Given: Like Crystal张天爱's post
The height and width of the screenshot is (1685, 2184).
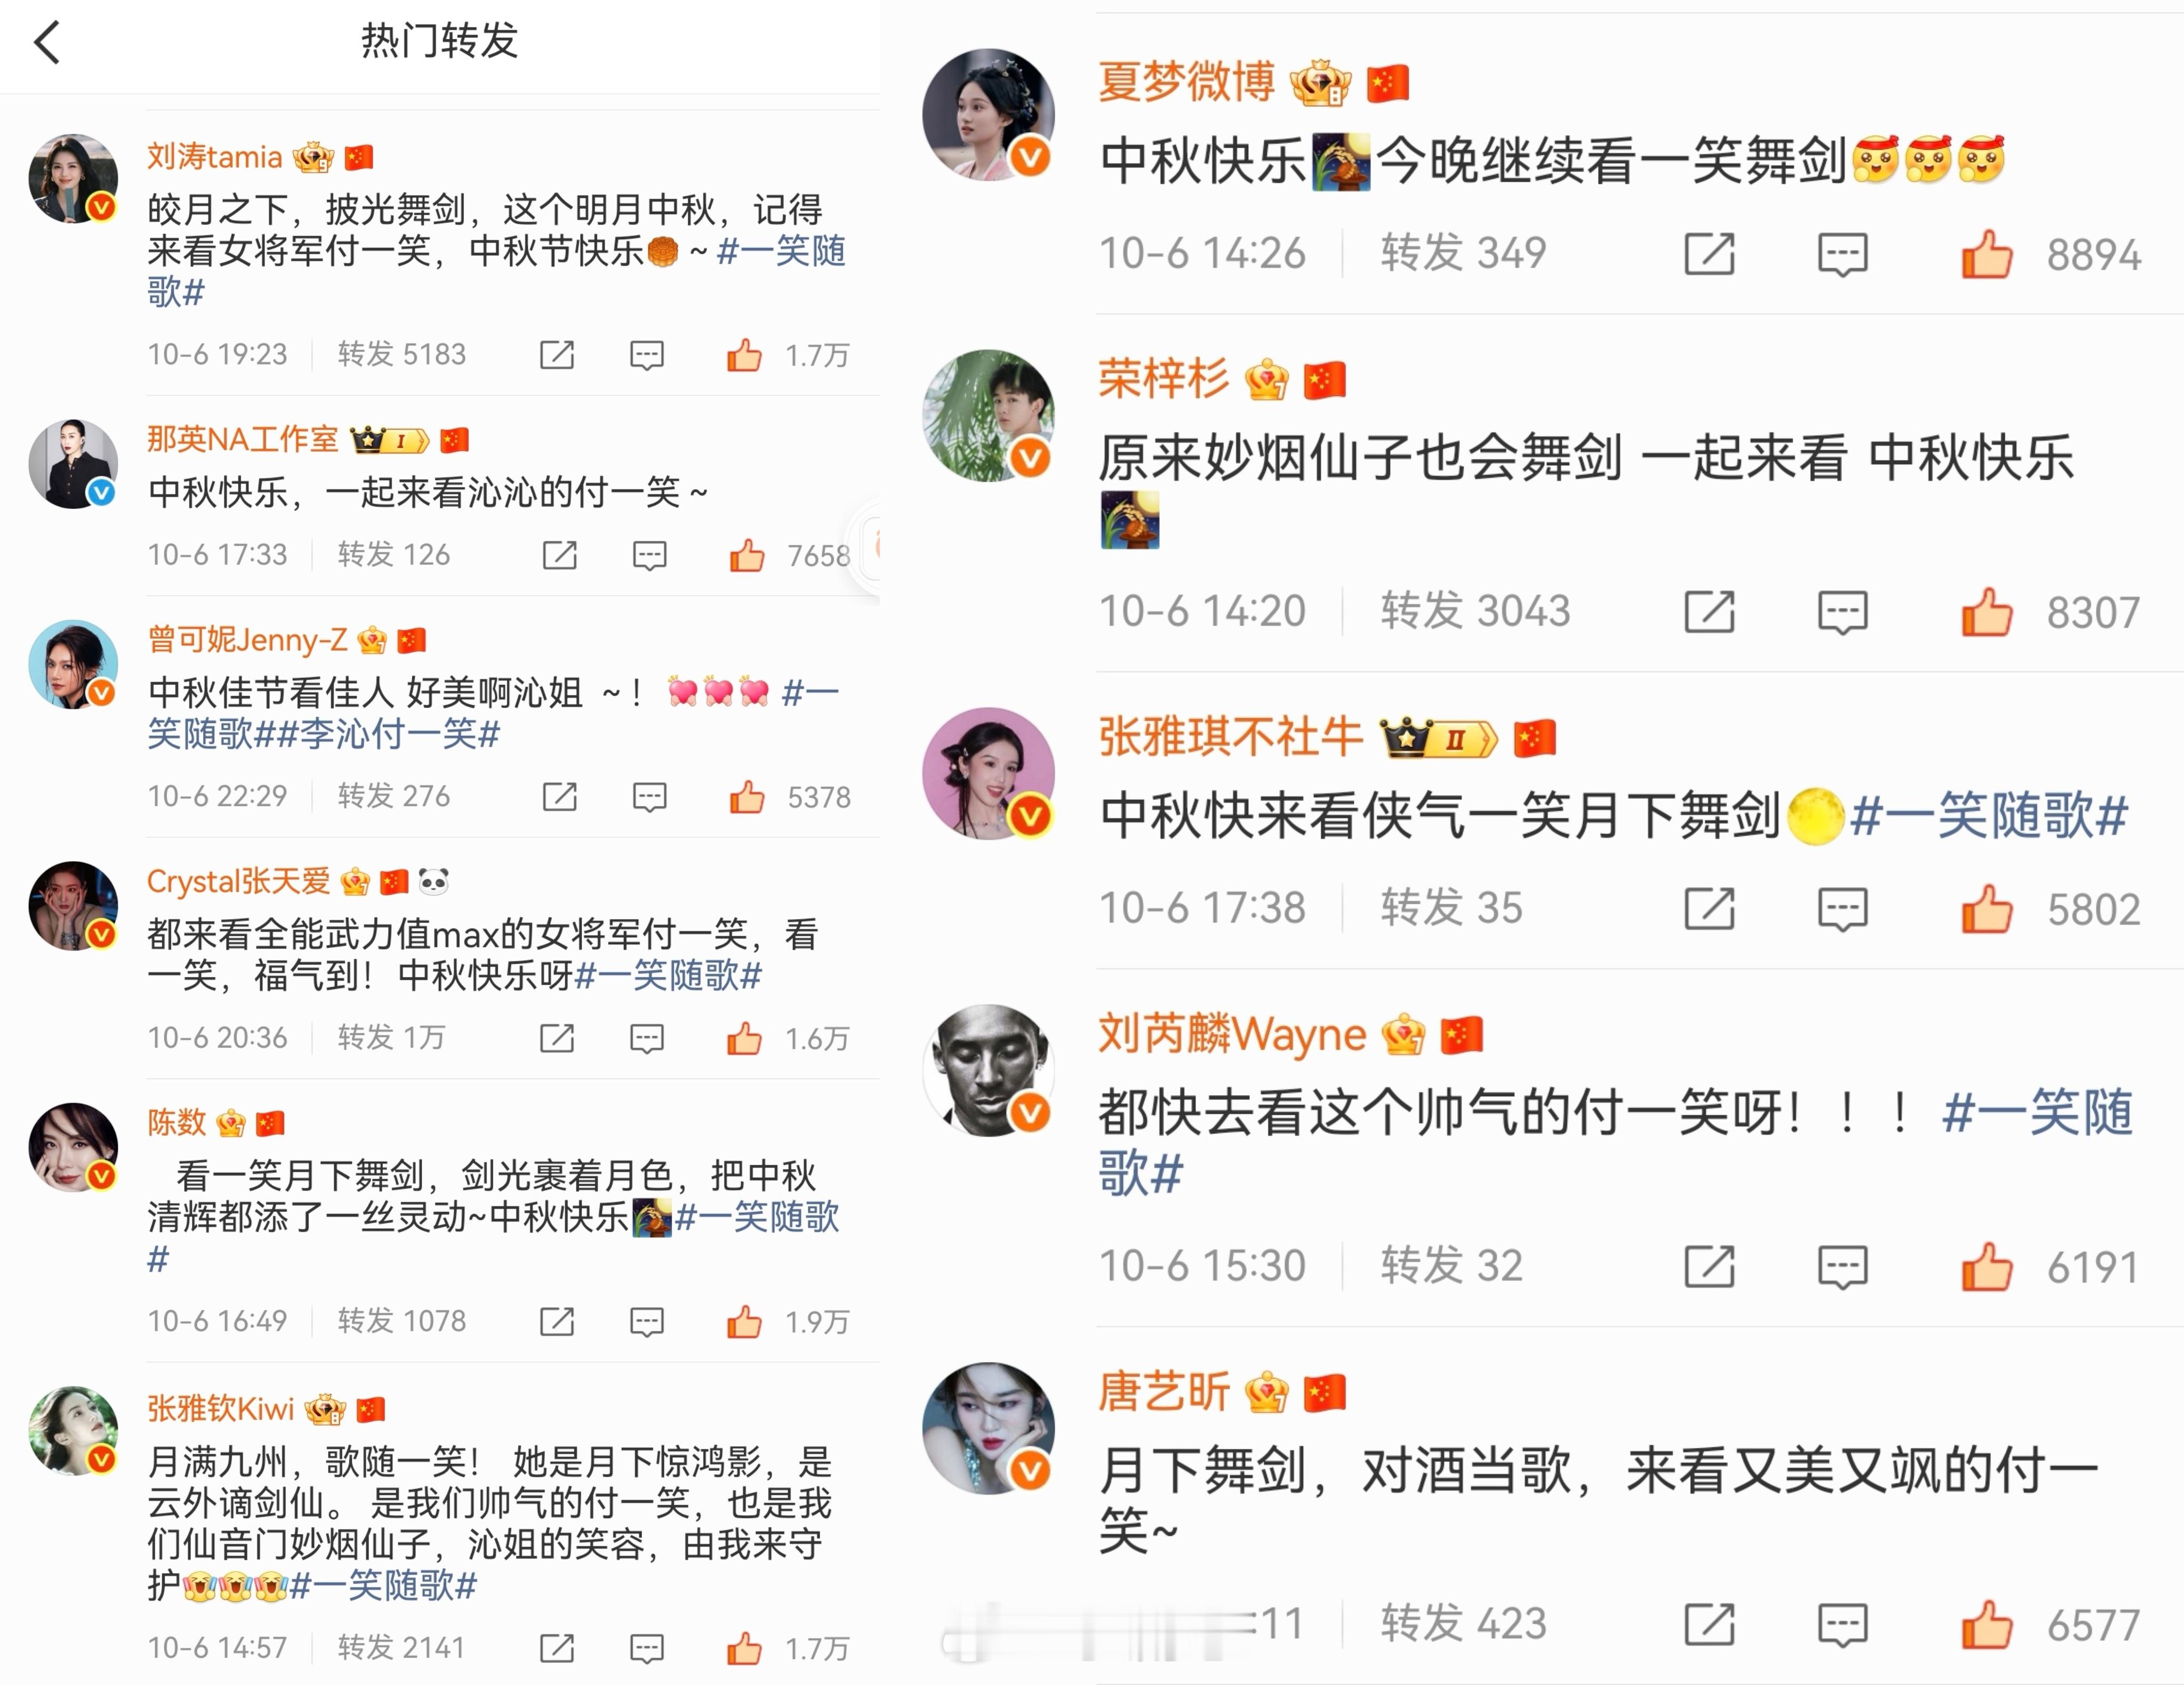Looking at the screenshot, I should 744,1039.
